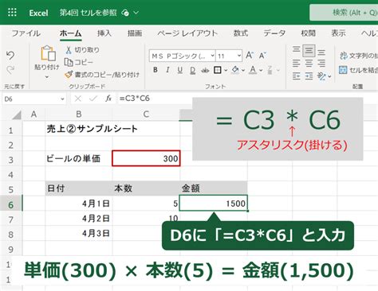Click top align icon

pos(296,49)
